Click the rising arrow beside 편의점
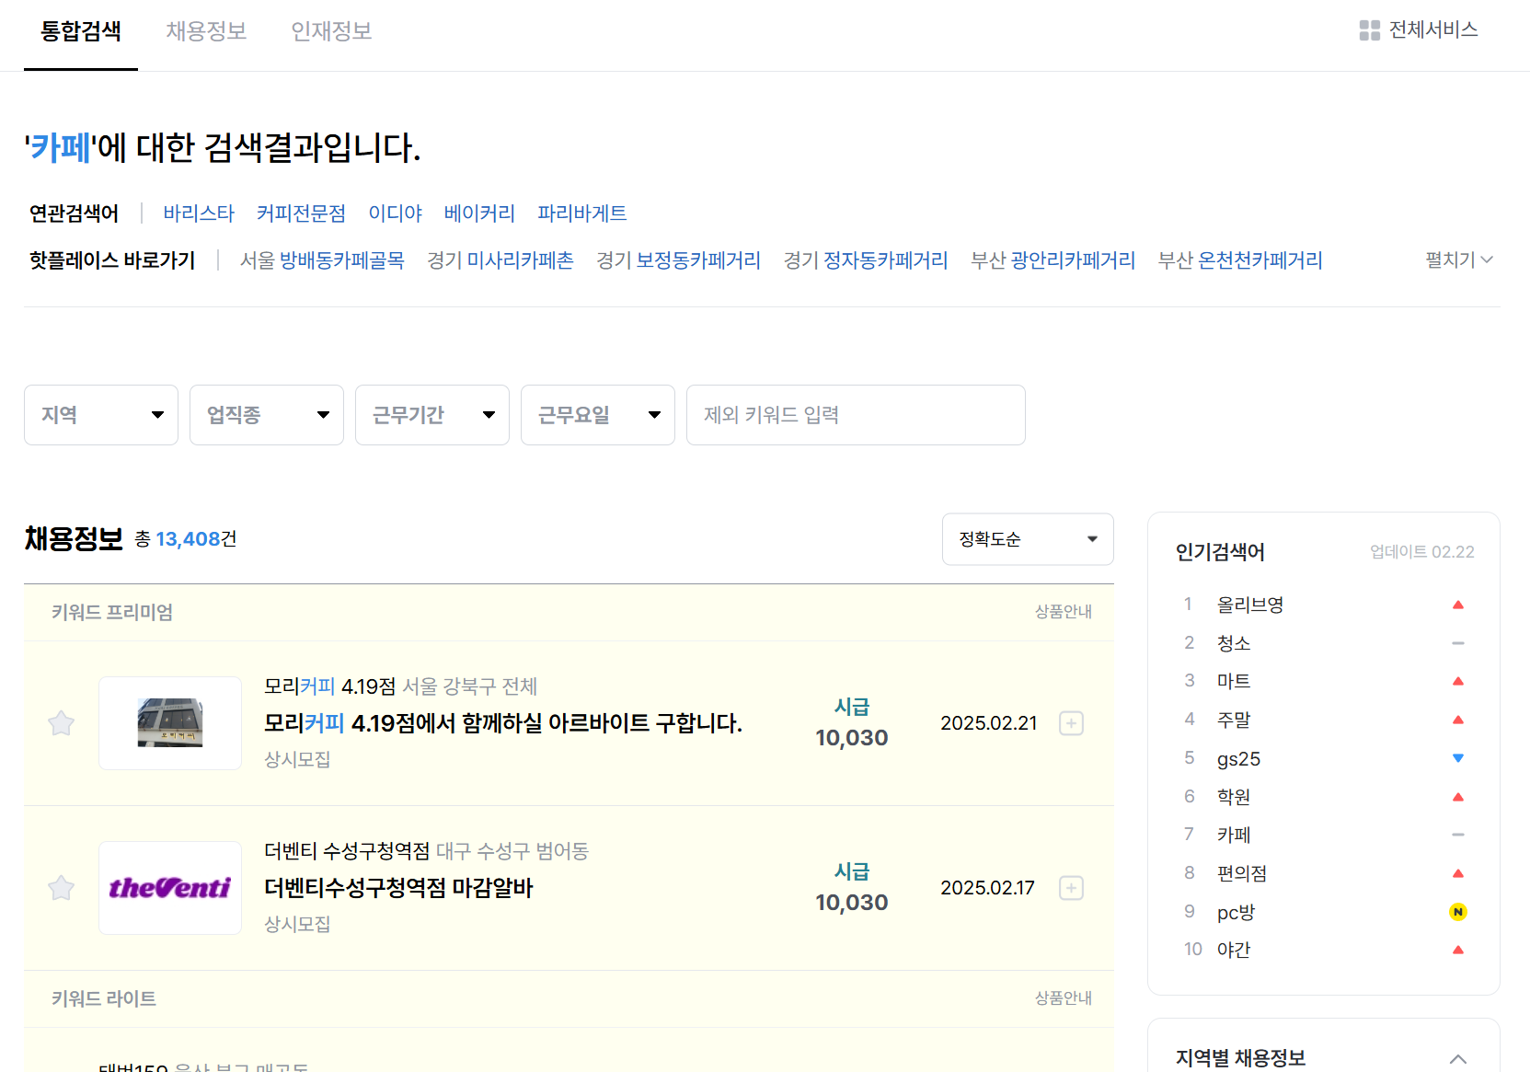 [x=1457, y=873]
